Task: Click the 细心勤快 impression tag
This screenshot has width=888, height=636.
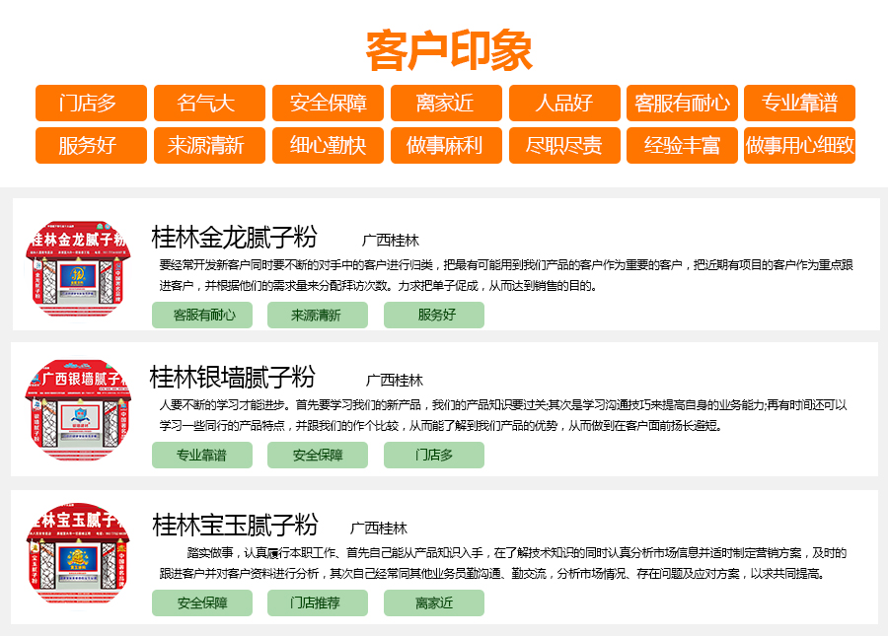Action: 328,145
